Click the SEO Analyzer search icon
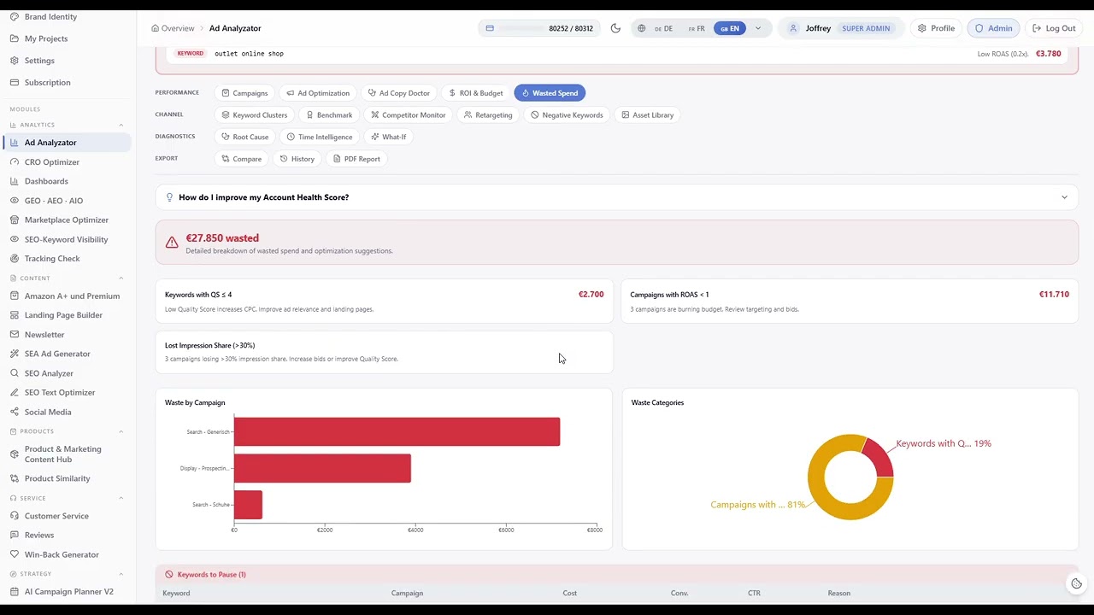The width and height of the screenshot is (1094, 615). coord(15,373)
